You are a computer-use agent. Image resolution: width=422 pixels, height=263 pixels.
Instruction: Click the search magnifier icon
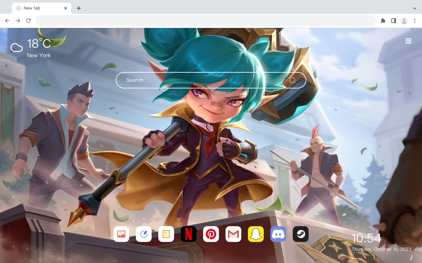(x=292, y=80)
